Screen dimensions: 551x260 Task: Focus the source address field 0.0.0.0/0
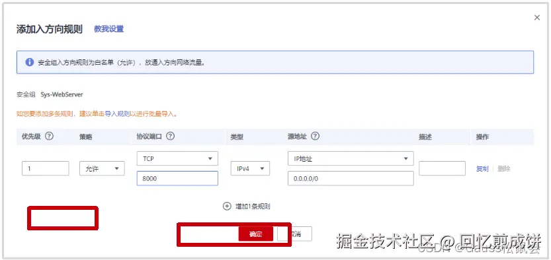[x=351, y=178]
